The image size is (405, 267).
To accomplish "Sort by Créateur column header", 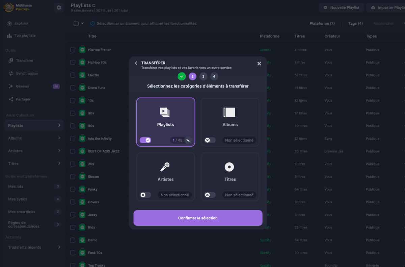I will click(x=332, y=36).
